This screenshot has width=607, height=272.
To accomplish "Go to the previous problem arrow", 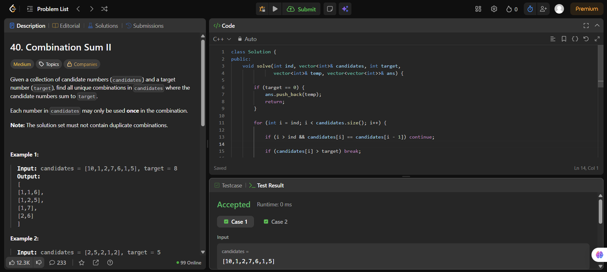I will pos(78,9).
